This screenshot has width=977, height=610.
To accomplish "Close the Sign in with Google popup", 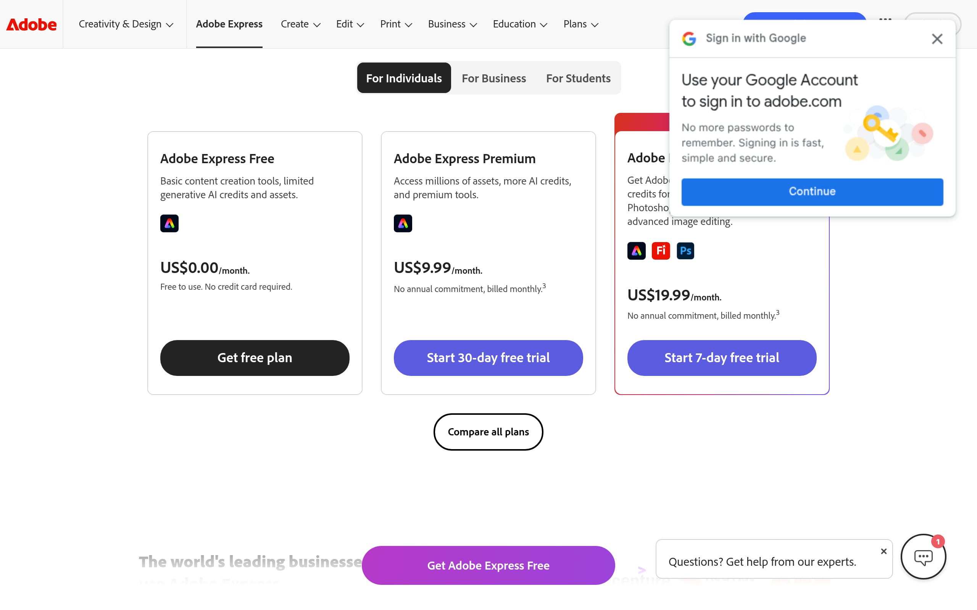I will (937, 39).
